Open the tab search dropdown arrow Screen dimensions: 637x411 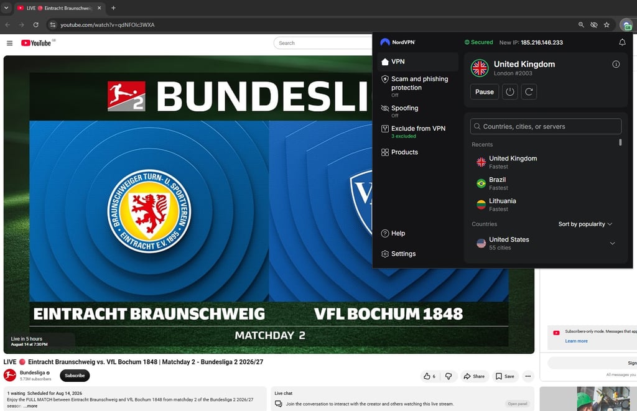click(6, 7)
